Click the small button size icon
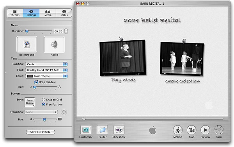This screenshot has height=147, width=234. pyautogui.click(x=31, y=119)
